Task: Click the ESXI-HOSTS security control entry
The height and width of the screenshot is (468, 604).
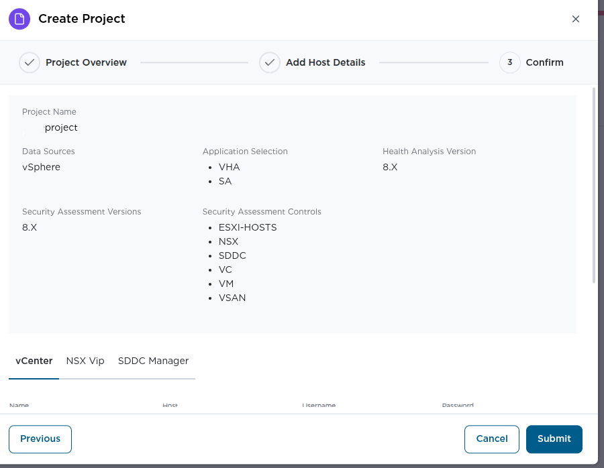Action: 248,227
